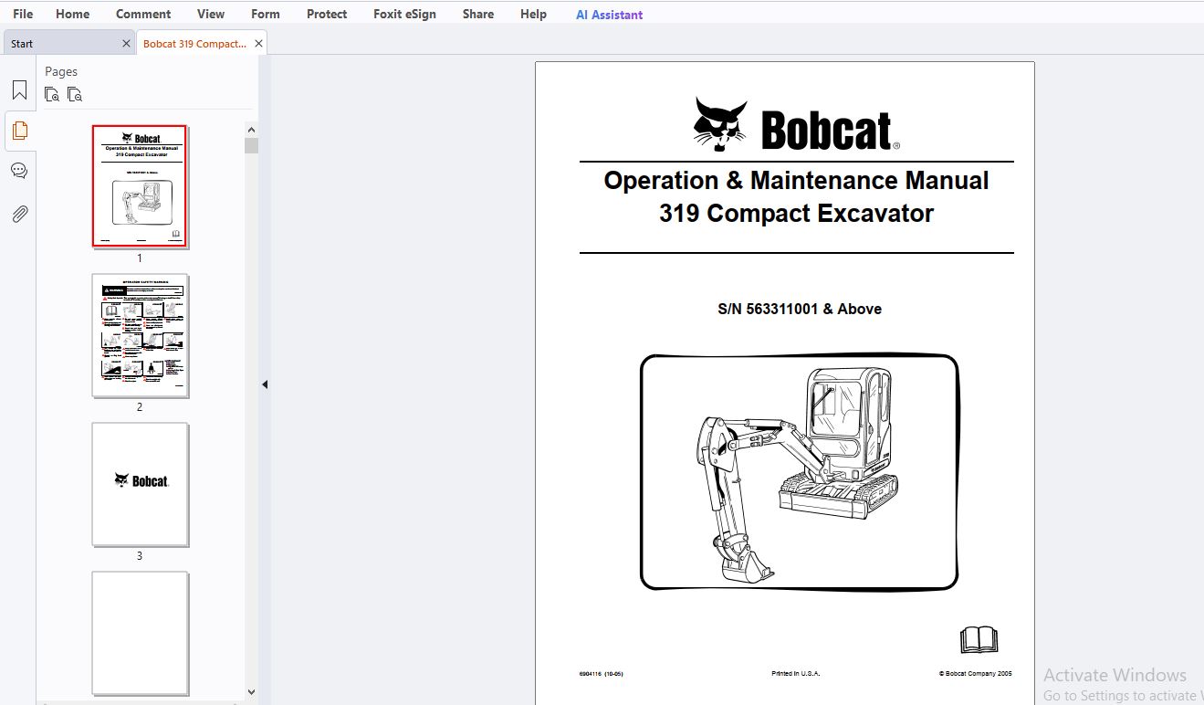The height and width of the screenshot is (705, 1204).
Task: Select page 3 Bobcat logo thumbnail
Action: pyautogui.click(x=140, y=484)
